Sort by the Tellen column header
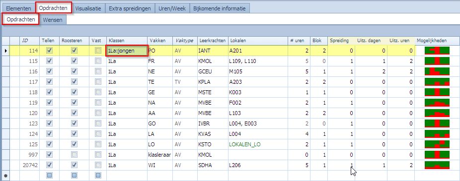The width and height of the screenshot is (460, 181). 50,41
